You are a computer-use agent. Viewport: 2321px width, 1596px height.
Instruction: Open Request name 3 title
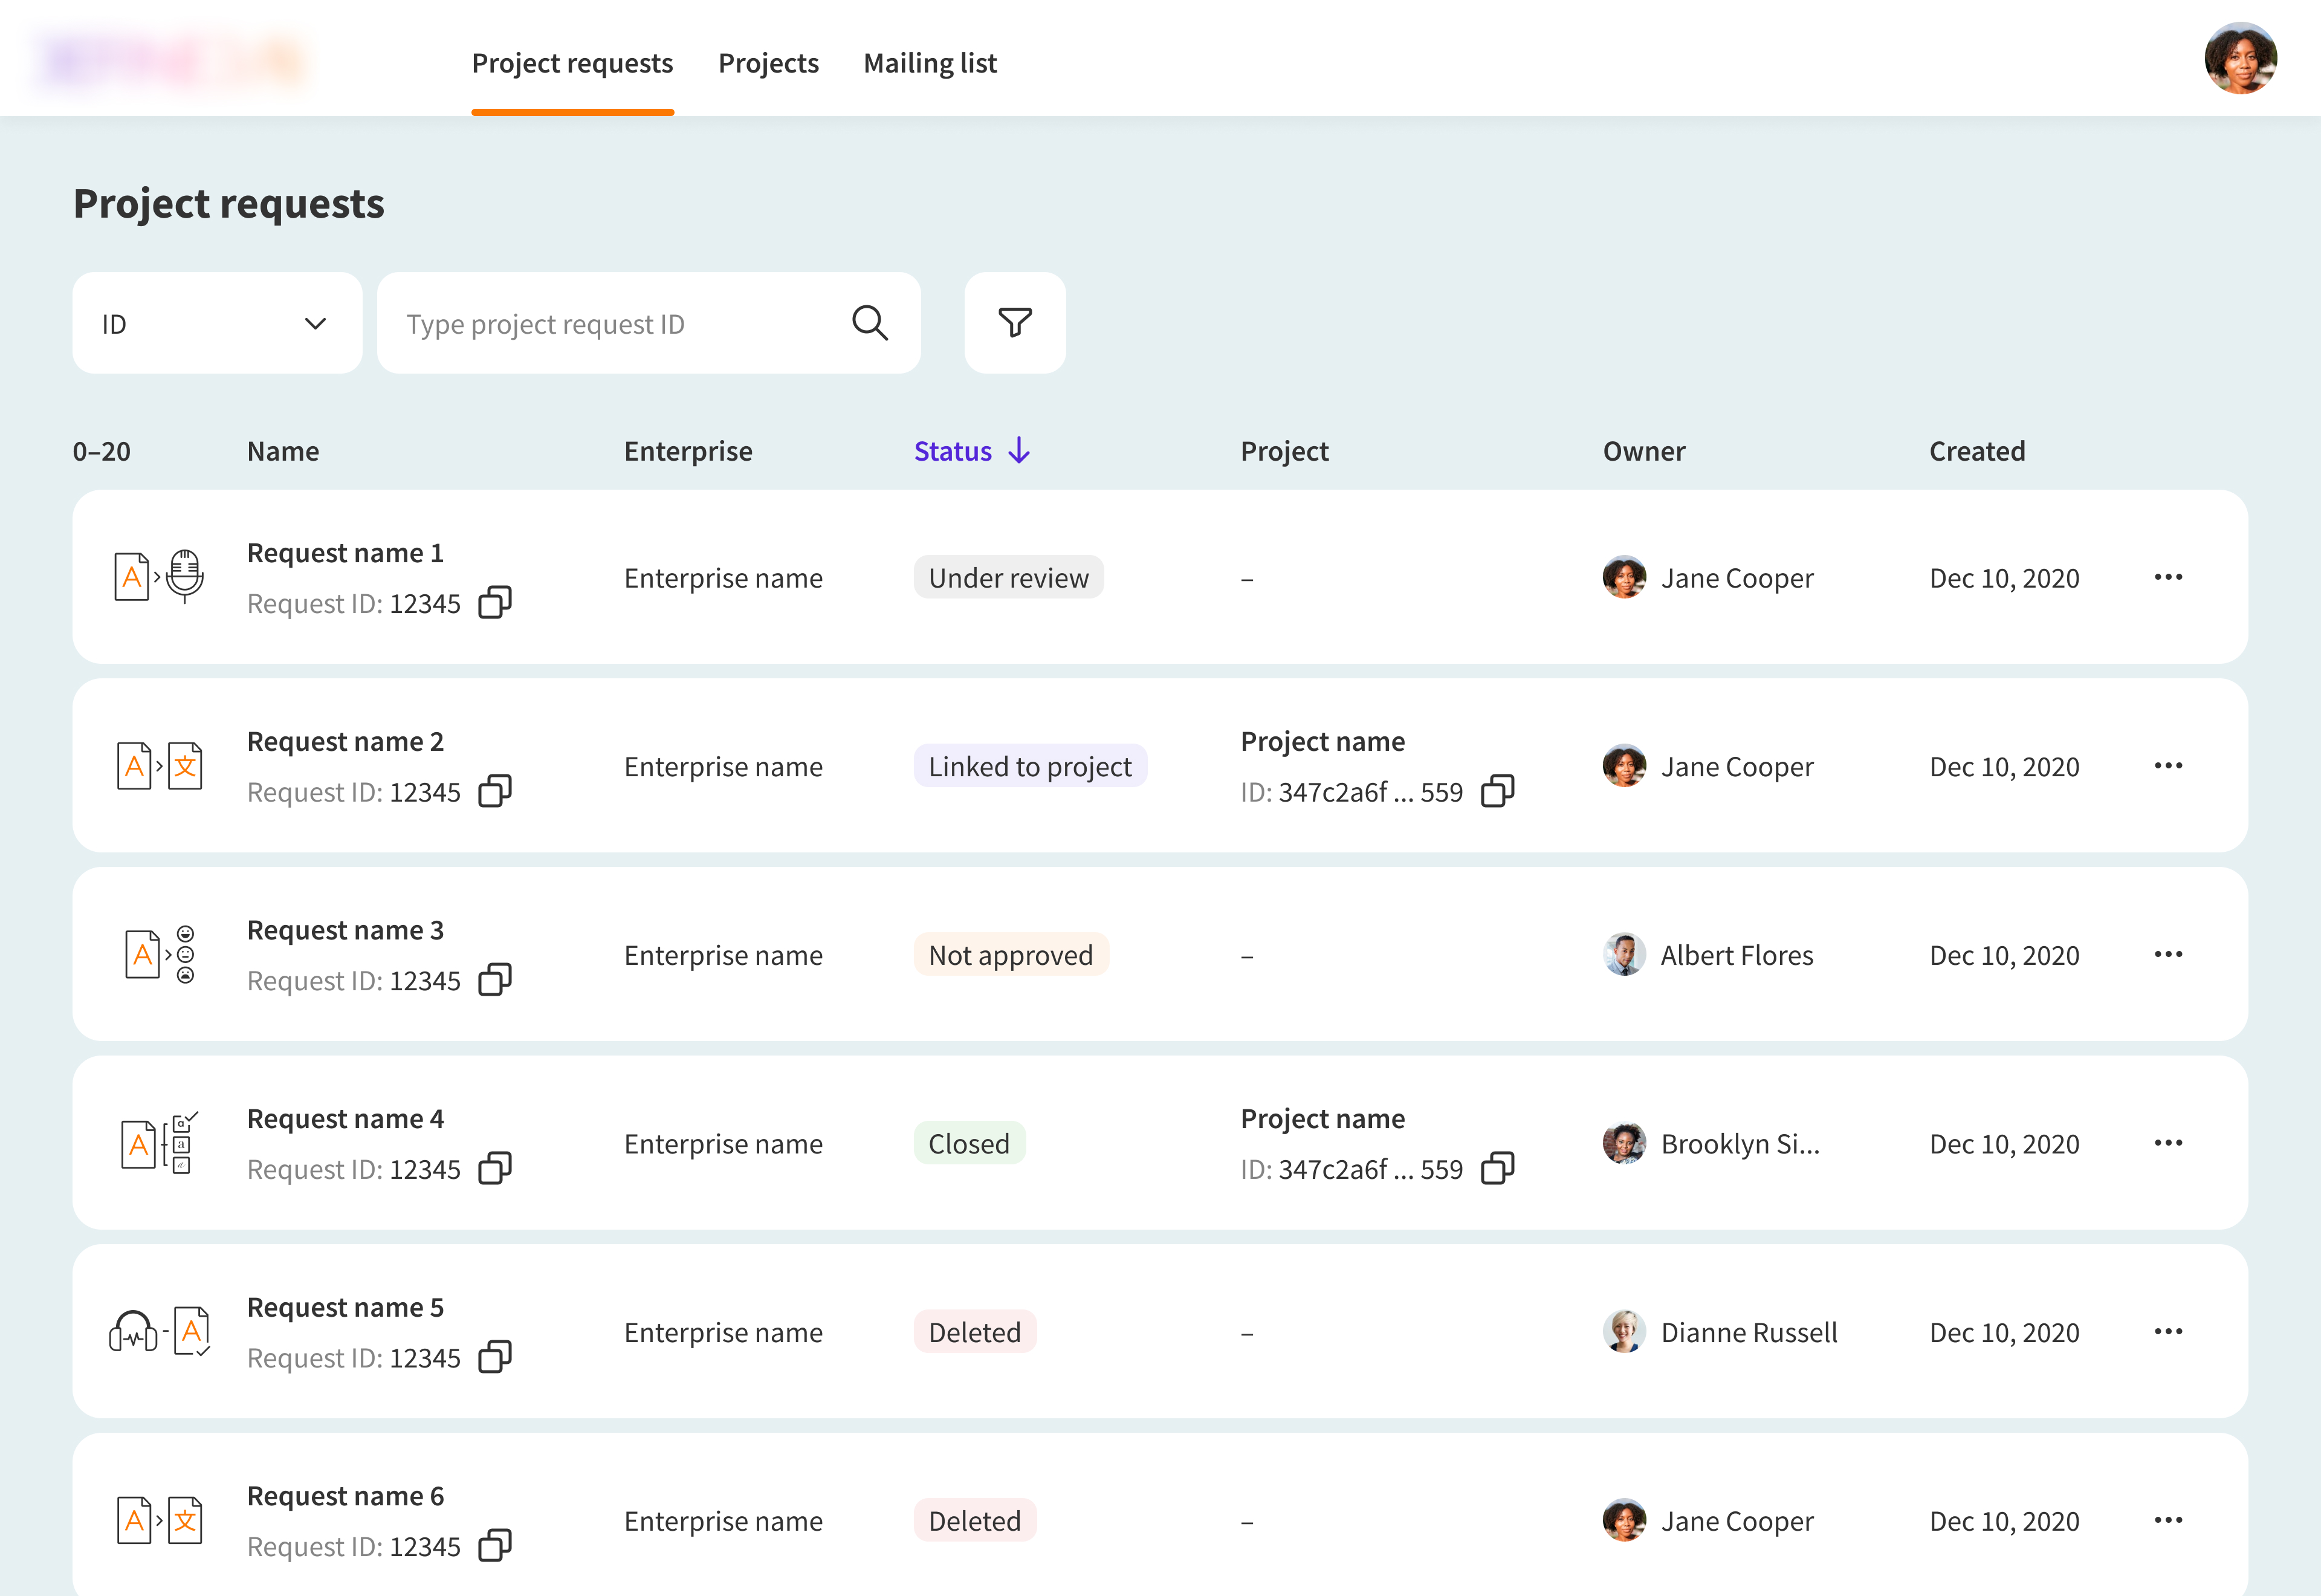point(345,930)
